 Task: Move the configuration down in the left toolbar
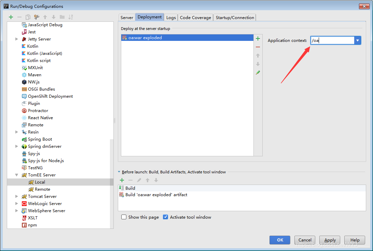(x=54, y=17)
